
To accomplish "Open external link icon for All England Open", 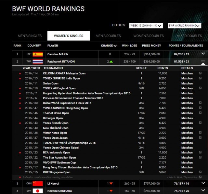I will (200, 88).
